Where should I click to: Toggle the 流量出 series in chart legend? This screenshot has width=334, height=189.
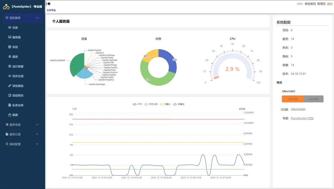178,104
